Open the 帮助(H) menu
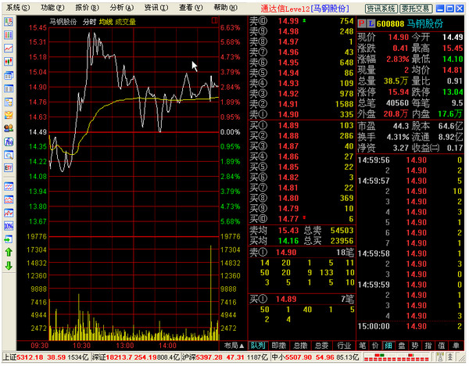Screen dimensions: 469x366 click(x=226, y=8)
